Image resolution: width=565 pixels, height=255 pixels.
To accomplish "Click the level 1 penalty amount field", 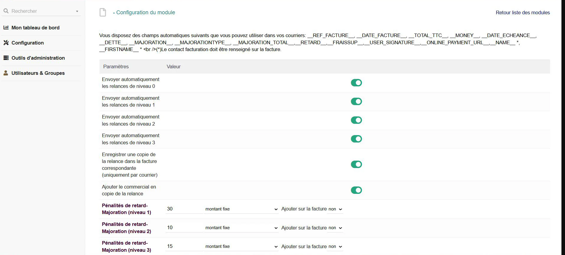I will tap(184, 209).
